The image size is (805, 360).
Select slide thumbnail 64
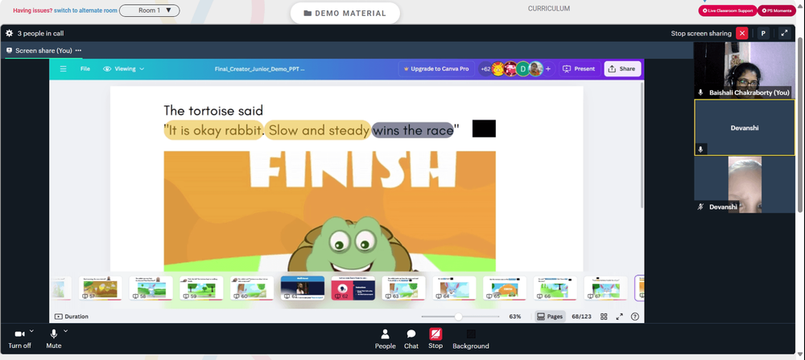454,288
